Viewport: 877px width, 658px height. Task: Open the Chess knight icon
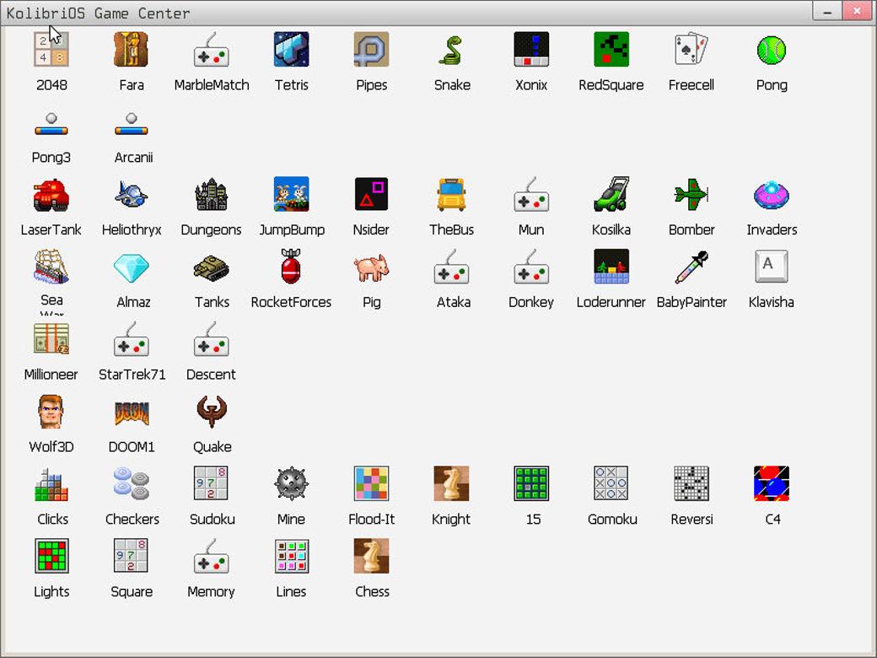coord(371,556)
